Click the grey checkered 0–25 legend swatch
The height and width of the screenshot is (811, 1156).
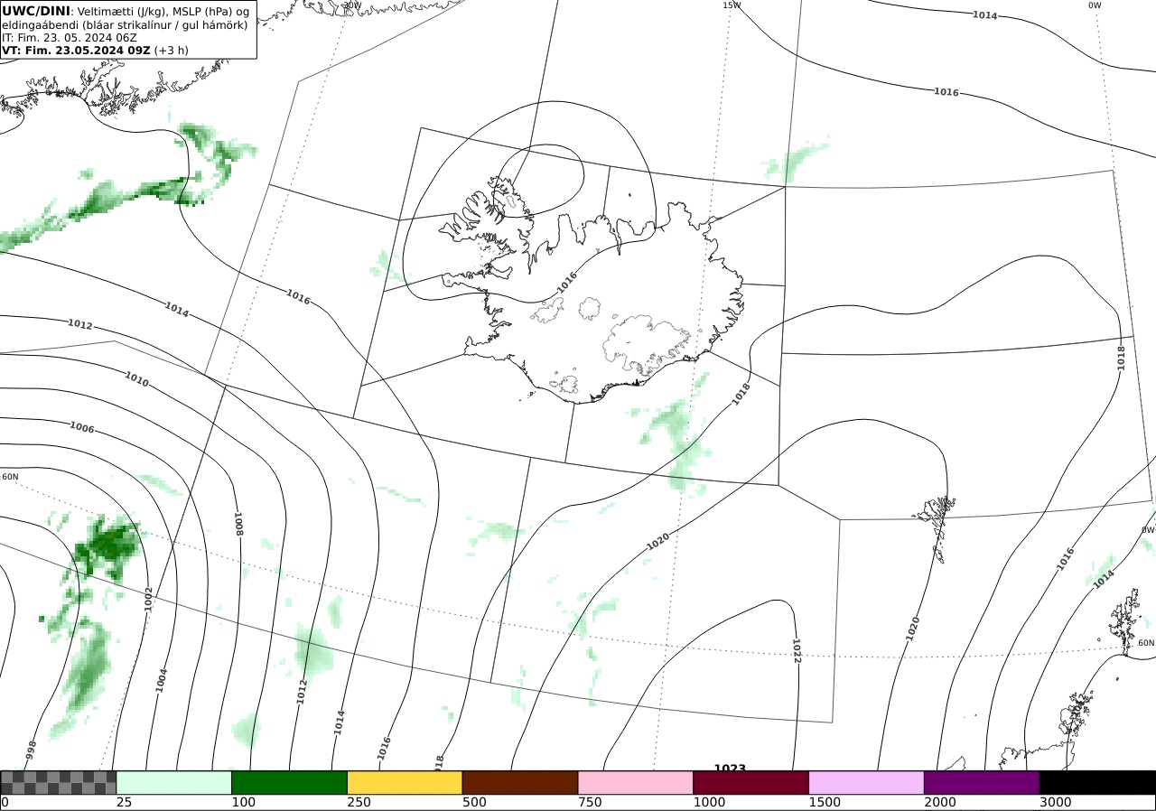coord(59,782)
